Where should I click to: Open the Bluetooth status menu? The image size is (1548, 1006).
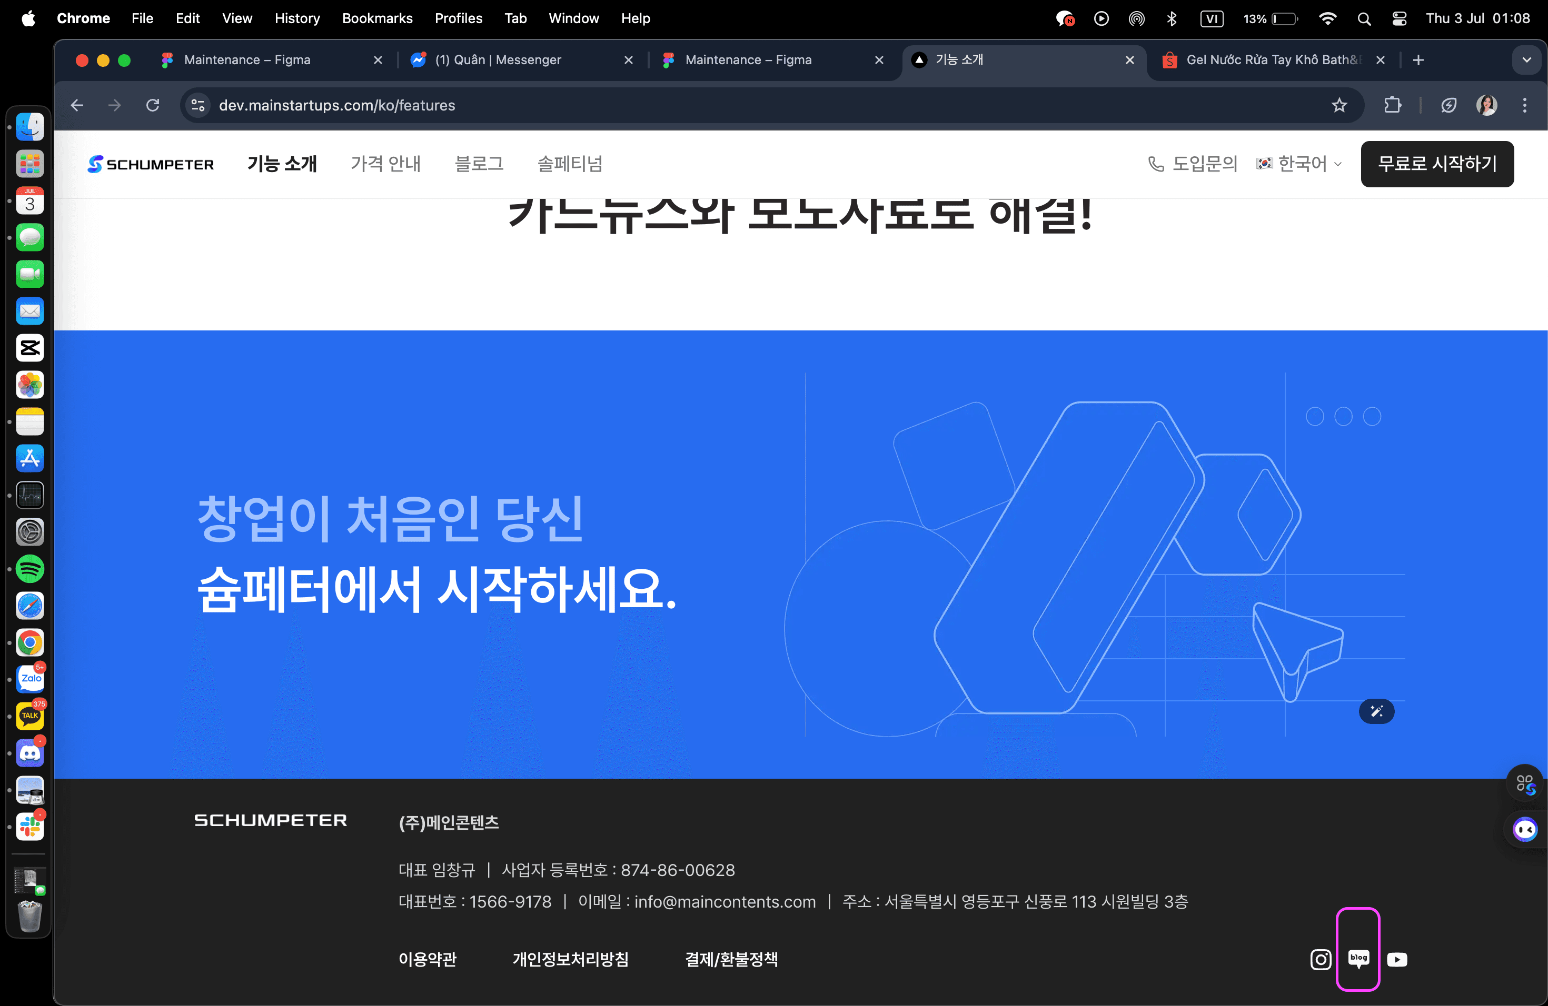pyautogui.click(x=1172, y=18)
